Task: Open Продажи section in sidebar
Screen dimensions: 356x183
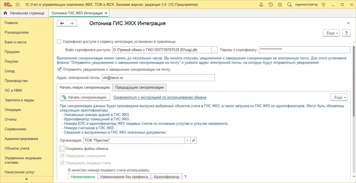Action: (x=12, y=52)
